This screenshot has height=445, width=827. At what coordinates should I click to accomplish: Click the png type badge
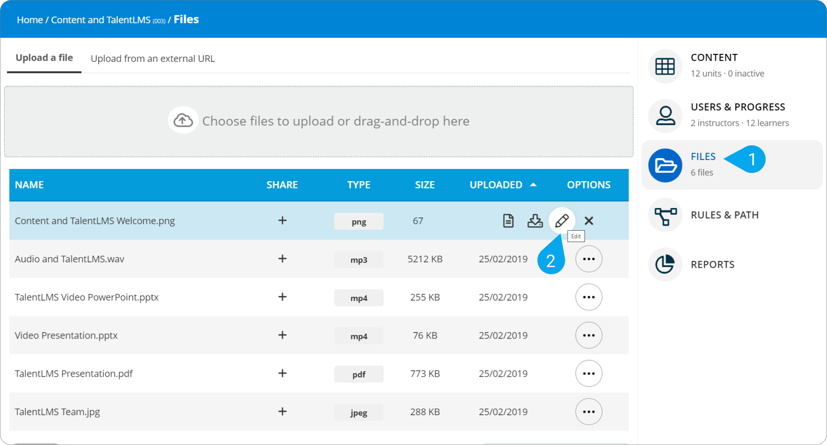tap(359, 221)
